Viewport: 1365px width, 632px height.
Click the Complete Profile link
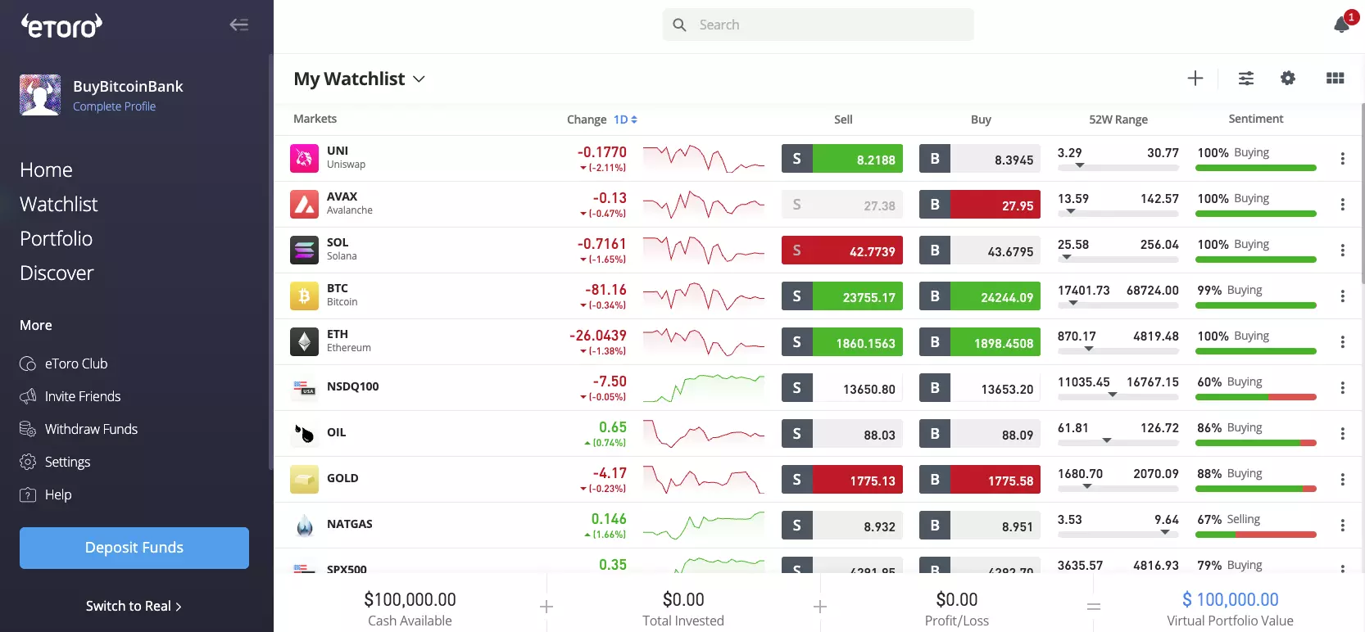[x=114, y=106]
